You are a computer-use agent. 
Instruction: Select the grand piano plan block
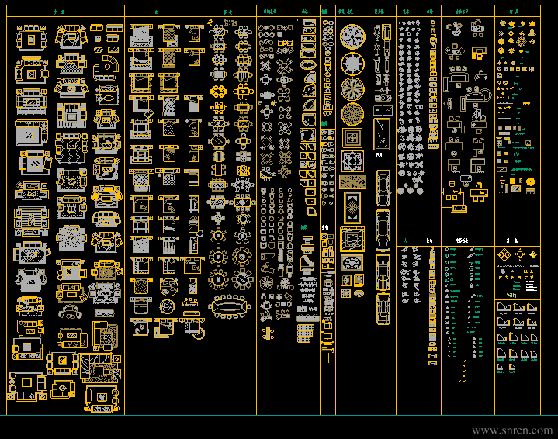307,264
